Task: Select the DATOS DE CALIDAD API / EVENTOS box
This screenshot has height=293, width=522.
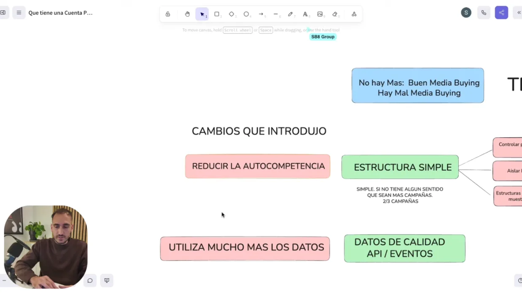Action: tap(405, 248)
